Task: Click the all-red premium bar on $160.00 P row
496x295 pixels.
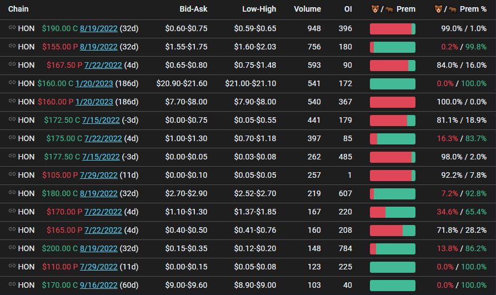Action: pos(393,102)
